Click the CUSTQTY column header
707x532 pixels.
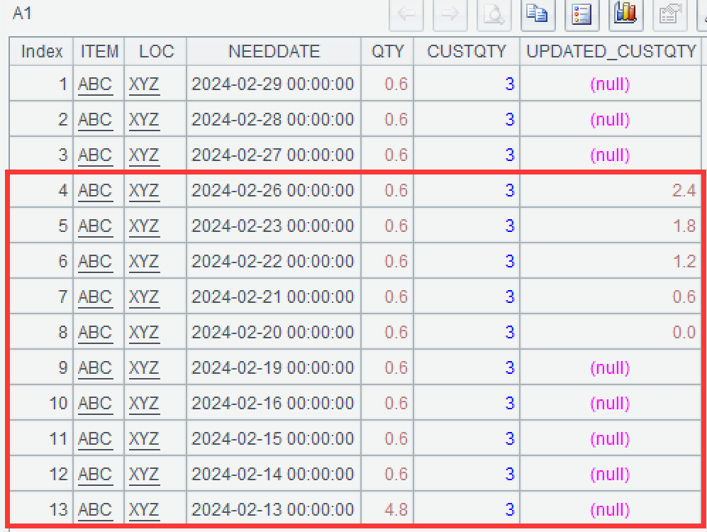pos(467,52)
